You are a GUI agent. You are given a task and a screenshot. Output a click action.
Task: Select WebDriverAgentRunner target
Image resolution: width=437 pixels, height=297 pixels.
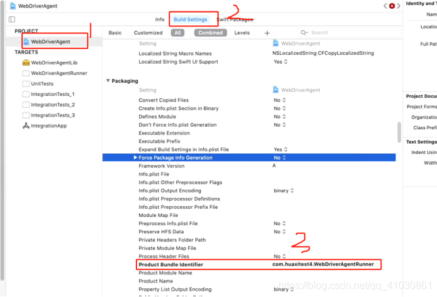click(59, 73)
